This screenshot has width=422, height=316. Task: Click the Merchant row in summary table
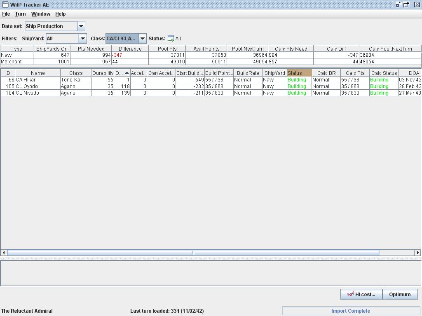(211, 62)
